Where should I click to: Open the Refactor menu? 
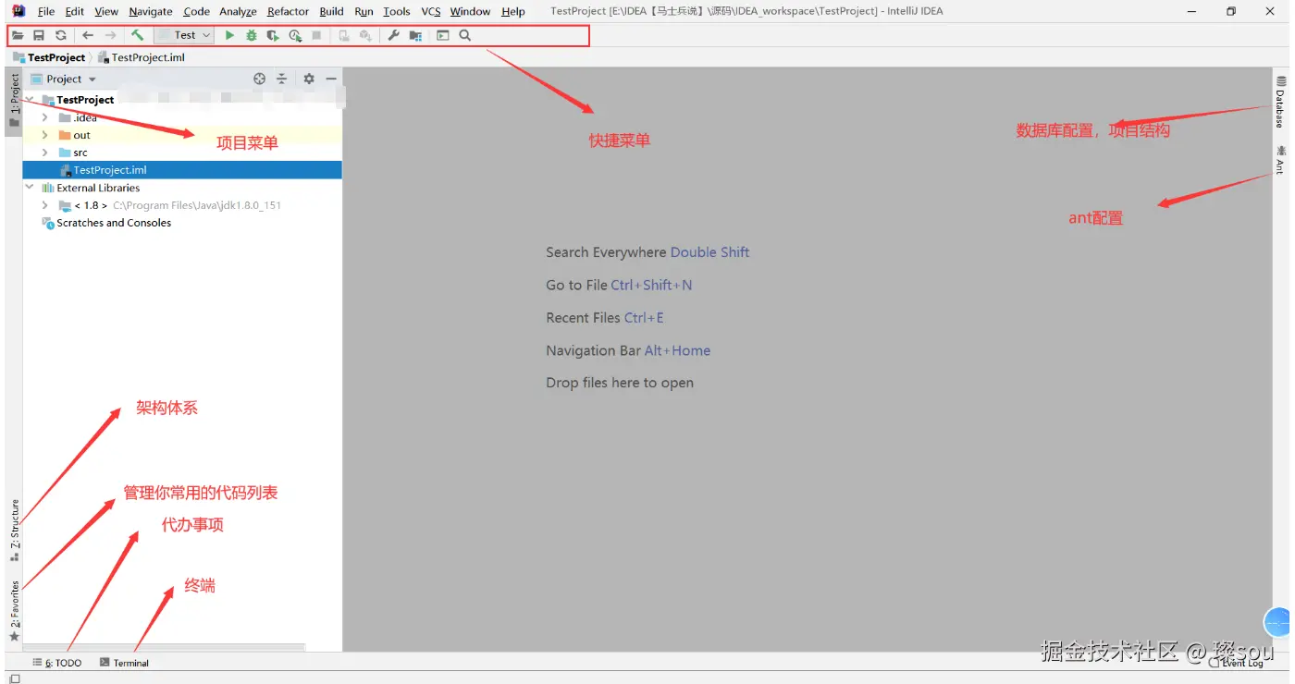pos(288,11)
